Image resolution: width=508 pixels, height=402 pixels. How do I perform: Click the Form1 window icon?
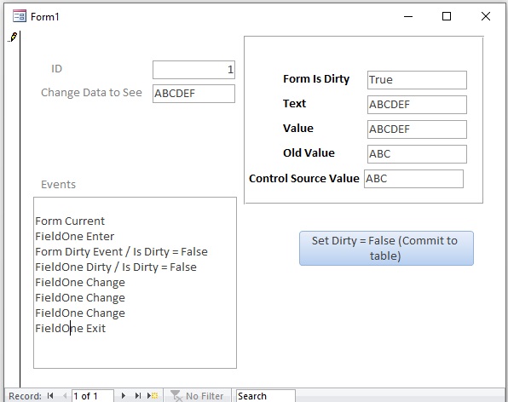pyautogui.click(x=19, y=16)
